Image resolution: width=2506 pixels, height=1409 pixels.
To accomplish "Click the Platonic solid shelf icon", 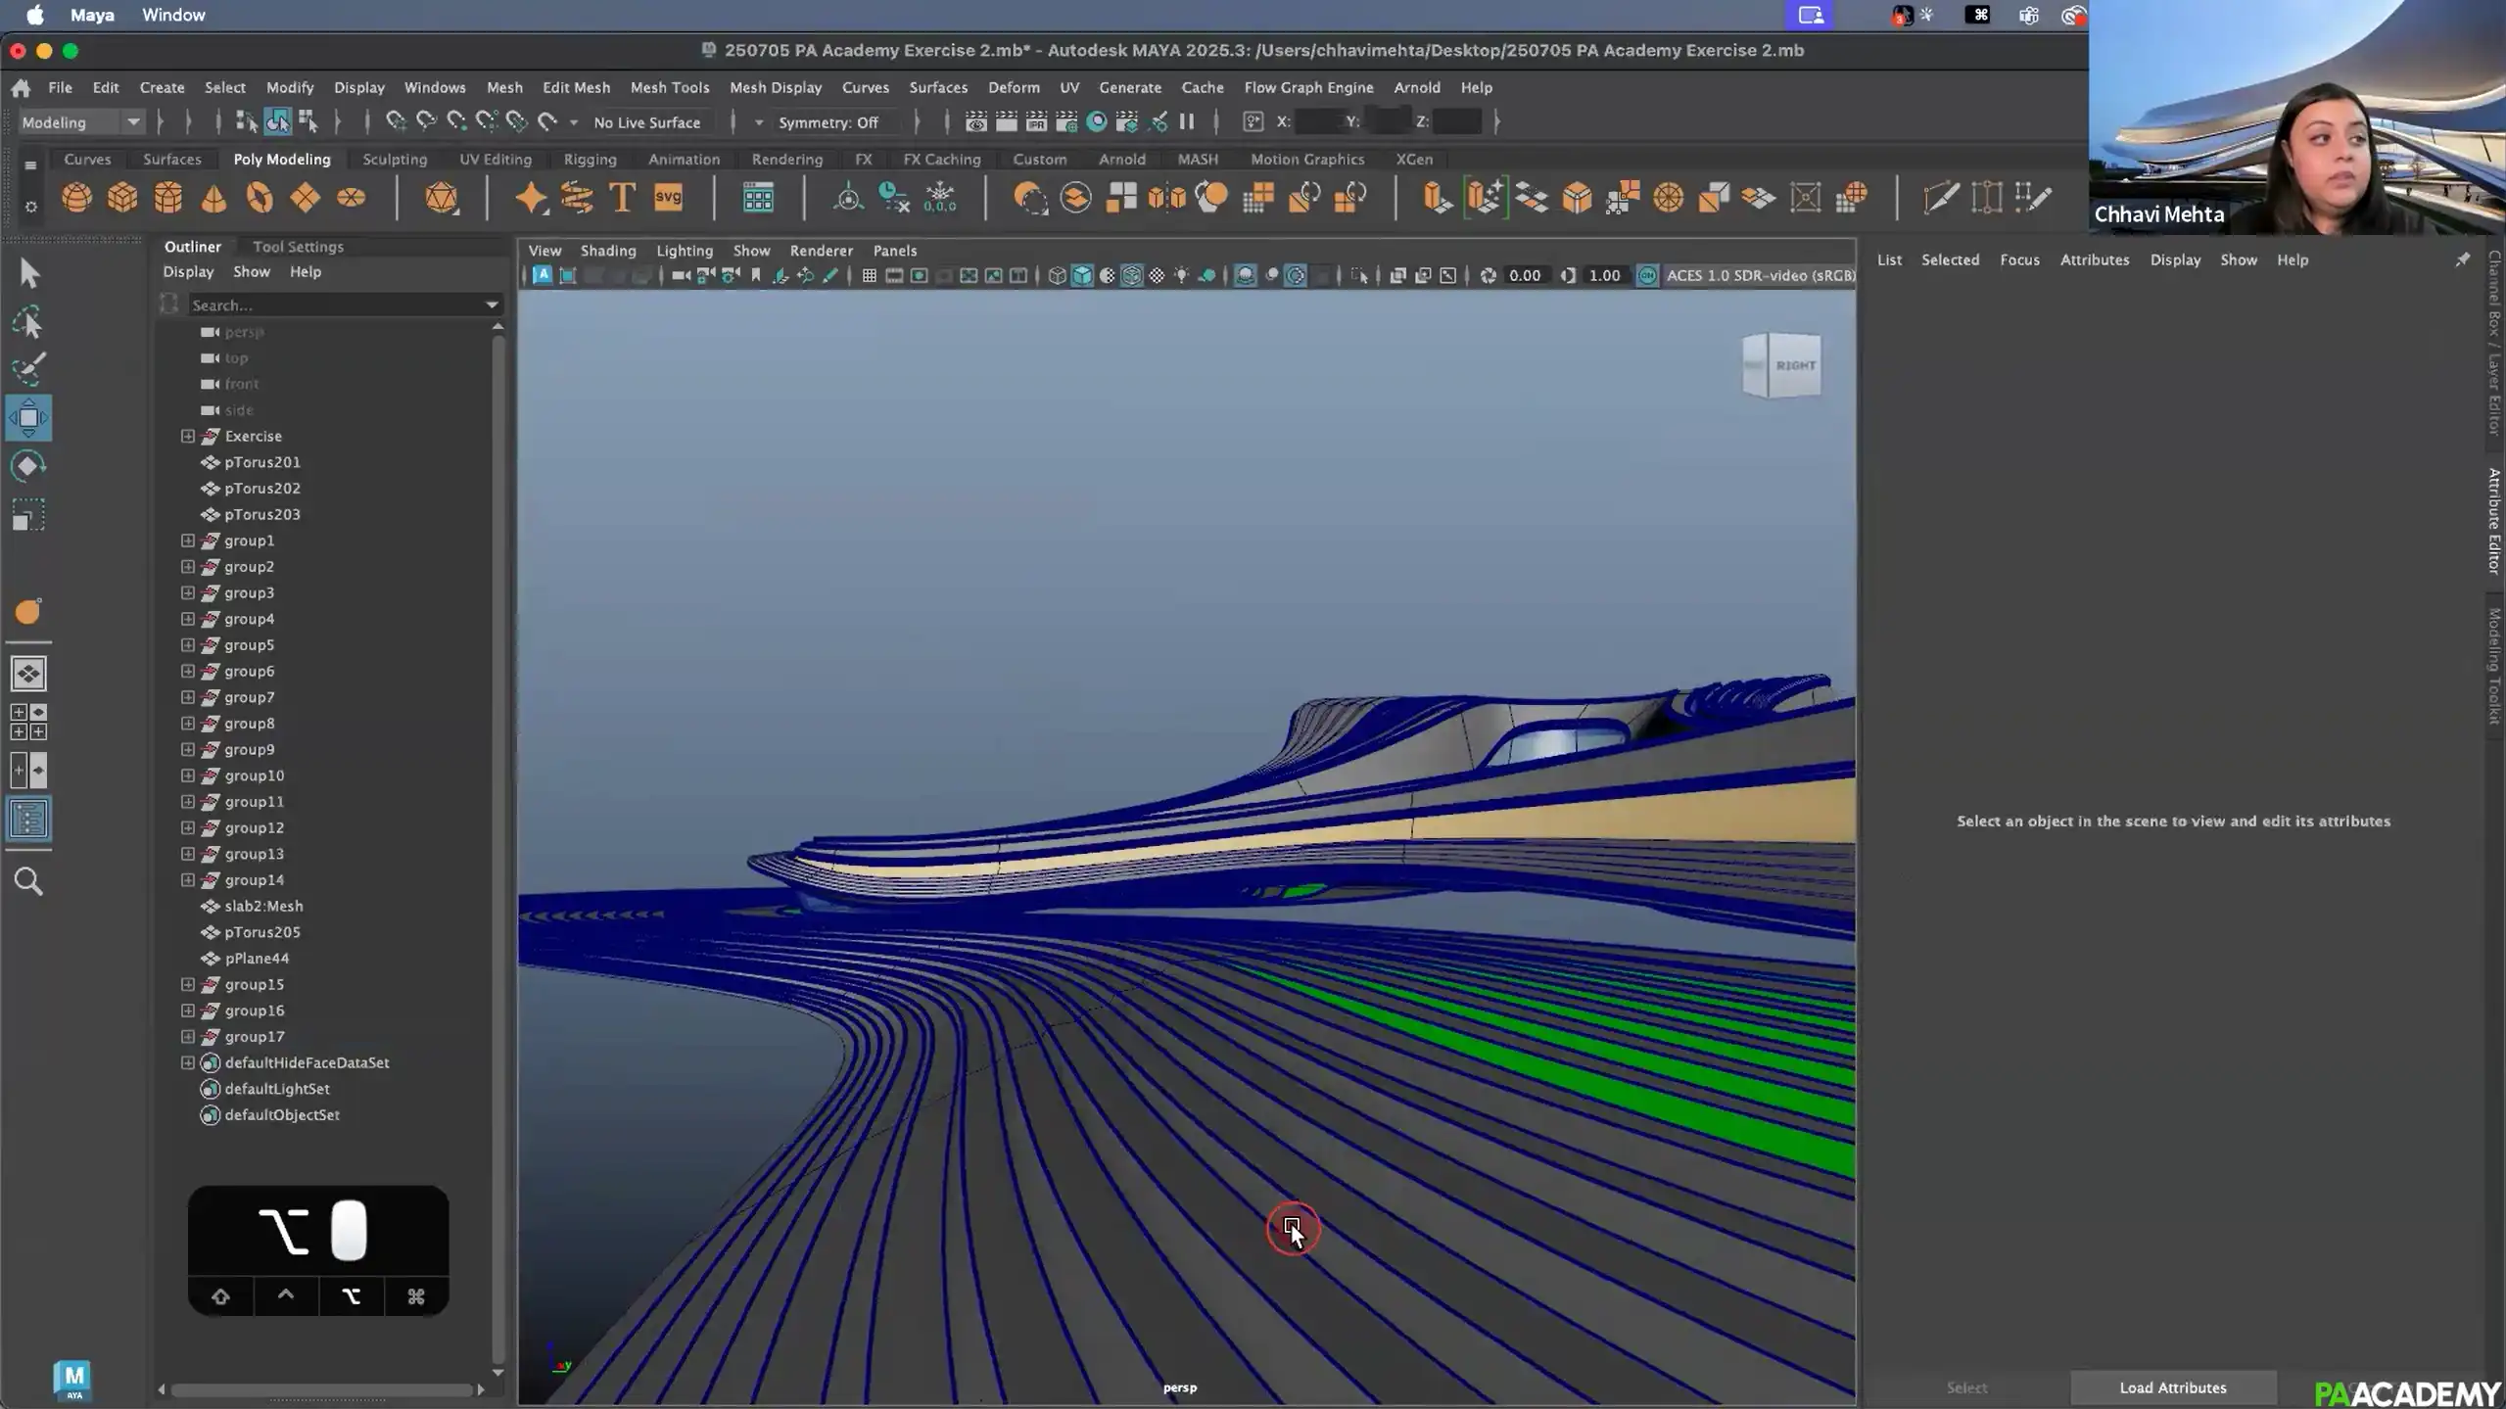I will [442, 198].
